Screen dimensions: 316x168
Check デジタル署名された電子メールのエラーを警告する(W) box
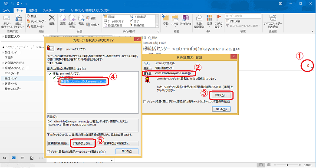48,152
